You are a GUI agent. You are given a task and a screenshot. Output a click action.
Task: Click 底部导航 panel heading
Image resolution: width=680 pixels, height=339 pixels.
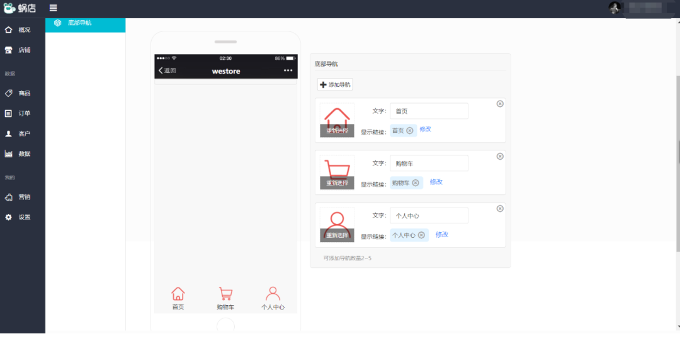[x=326, y=64]
